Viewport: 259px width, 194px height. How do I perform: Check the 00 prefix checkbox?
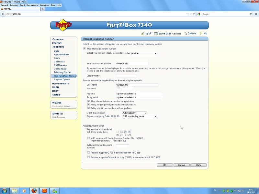click(118, 132)
